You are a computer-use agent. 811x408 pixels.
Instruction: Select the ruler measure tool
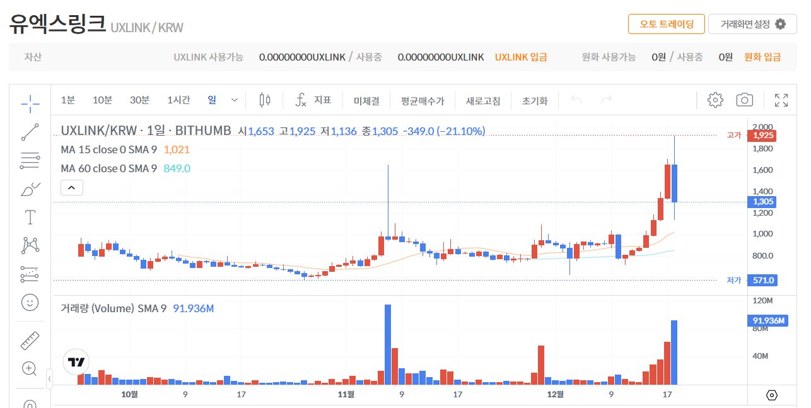(30, 341)
